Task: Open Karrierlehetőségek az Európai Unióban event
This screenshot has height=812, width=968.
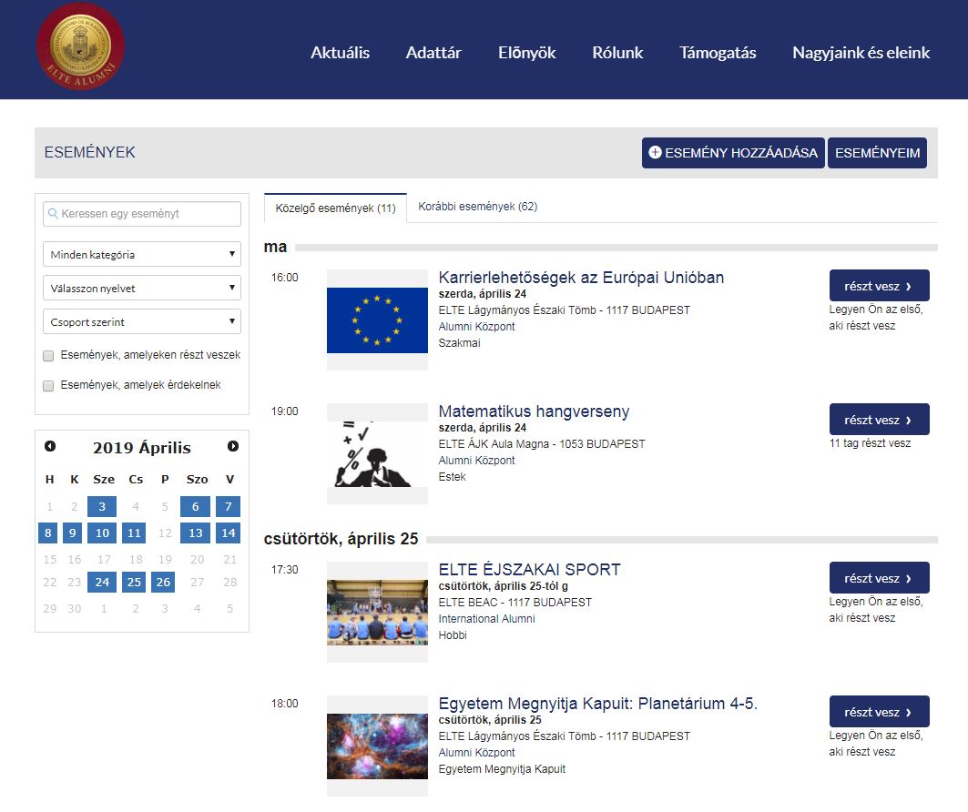Action: (x=581, y=278)
